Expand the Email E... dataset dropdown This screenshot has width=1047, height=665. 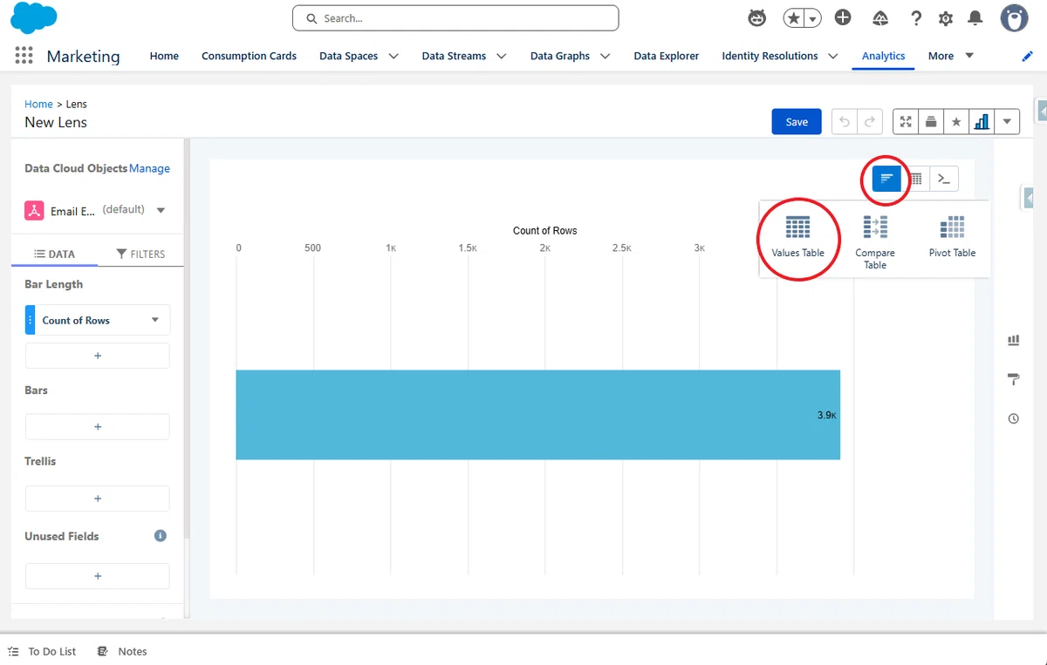click(x=161, y=210)
